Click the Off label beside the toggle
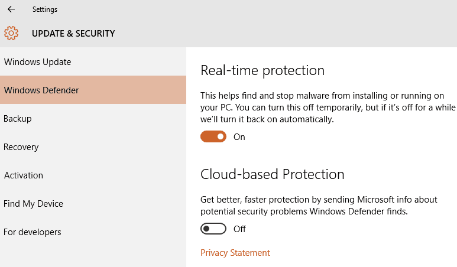Screen dimensions: 457x267 point(239,229)
